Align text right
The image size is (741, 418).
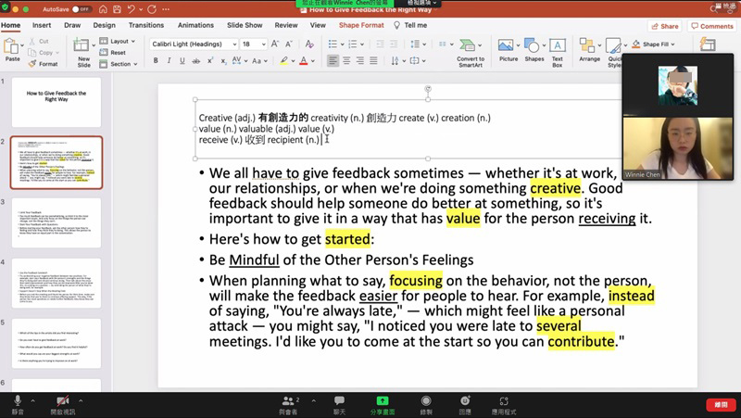coord(360,60)
